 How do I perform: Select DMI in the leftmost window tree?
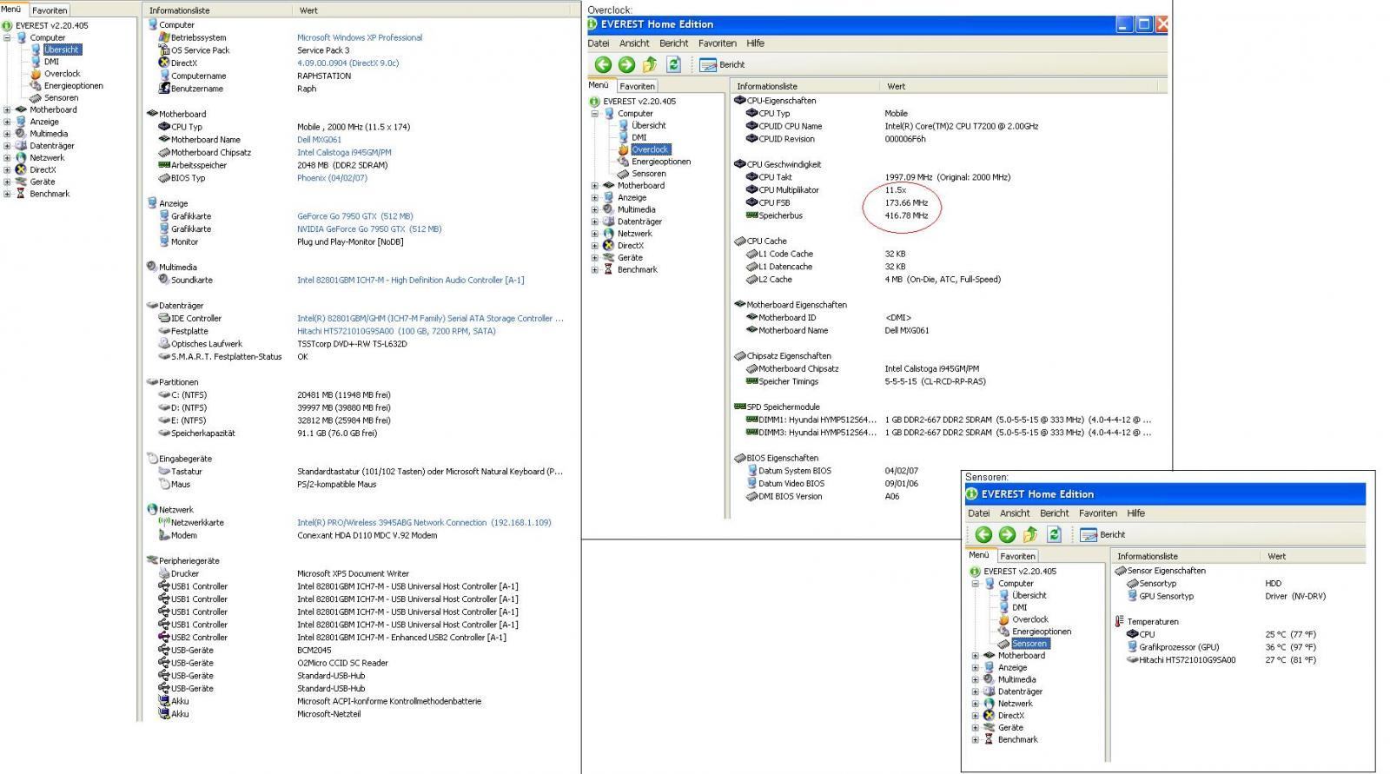pyautogui.click(x=51, y=62)
